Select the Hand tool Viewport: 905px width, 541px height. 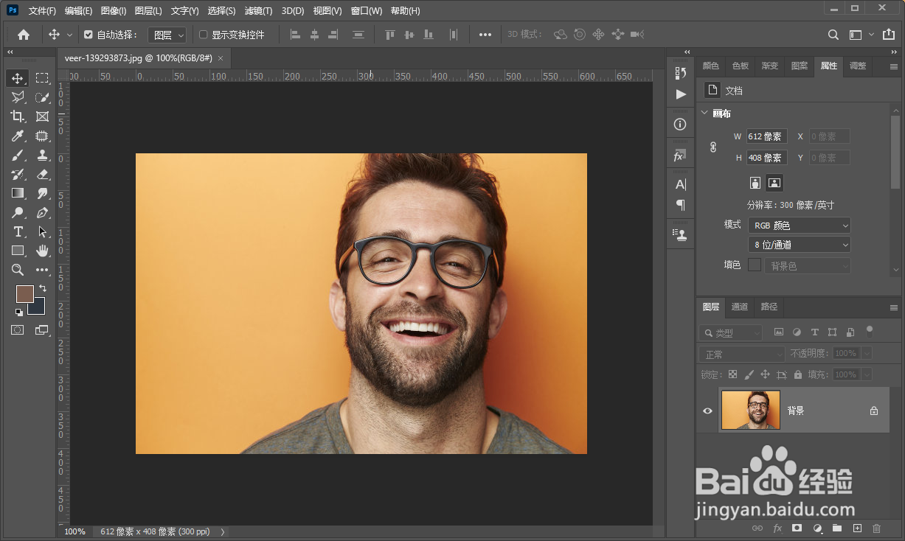tap(42, 251)
